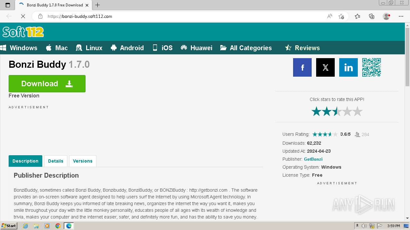
Task: Share the page on X
Action: [x=325, y=67]
